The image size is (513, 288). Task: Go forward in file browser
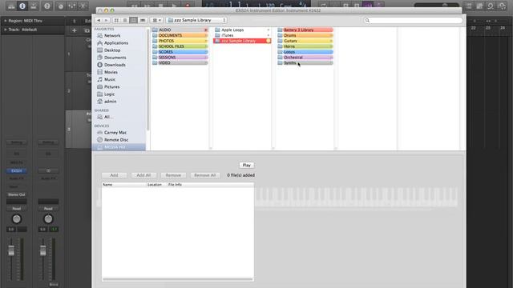[106, 20]
